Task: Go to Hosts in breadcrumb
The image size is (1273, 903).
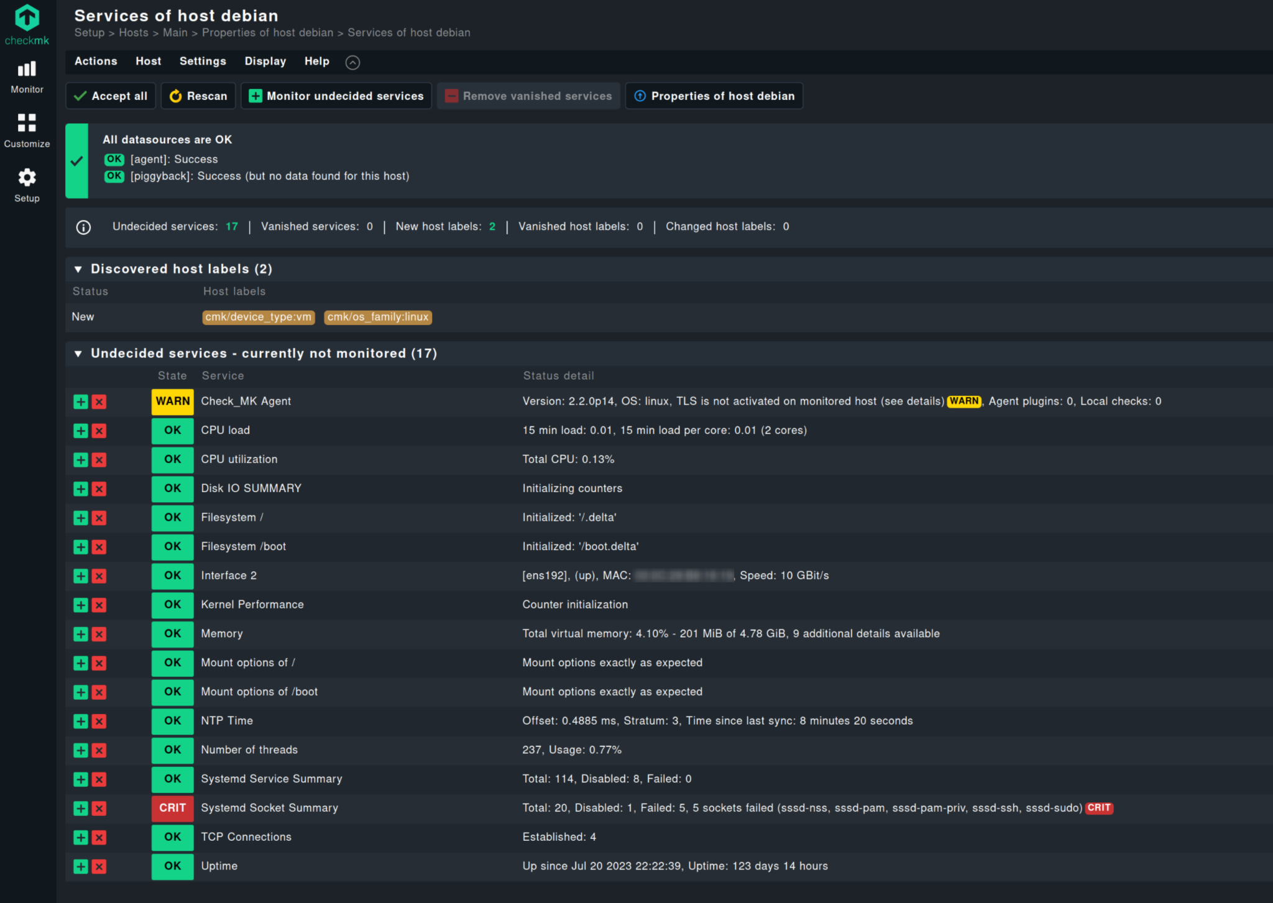Action: [134, 33]
